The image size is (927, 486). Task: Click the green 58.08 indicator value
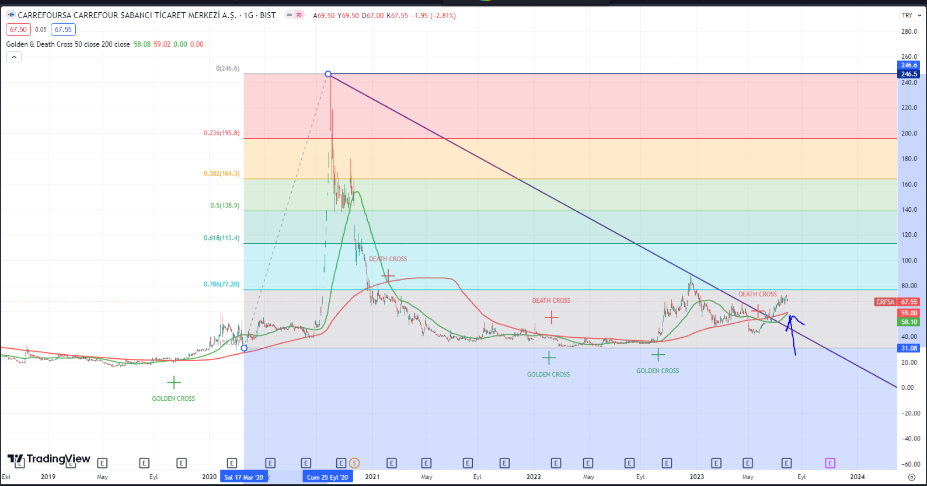[142, 44]
